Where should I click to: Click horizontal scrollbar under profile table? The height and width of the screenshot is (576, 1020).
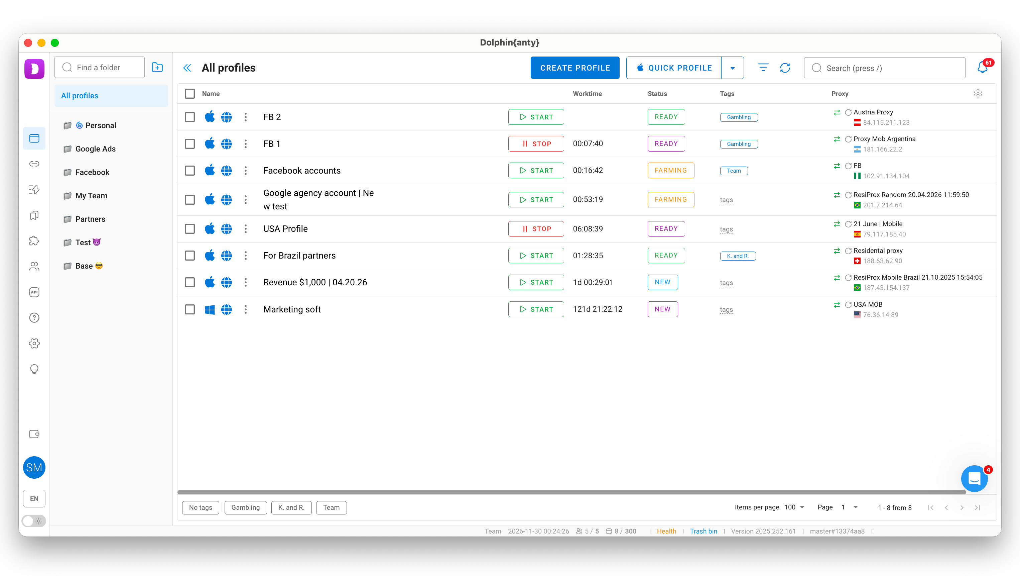(x=572, y=492)
